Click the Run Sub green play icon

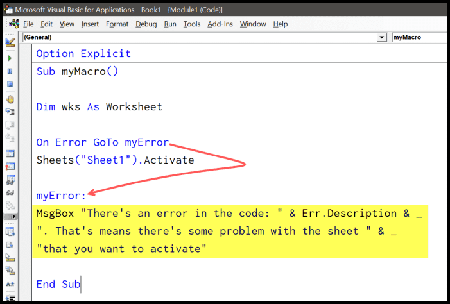10,58
